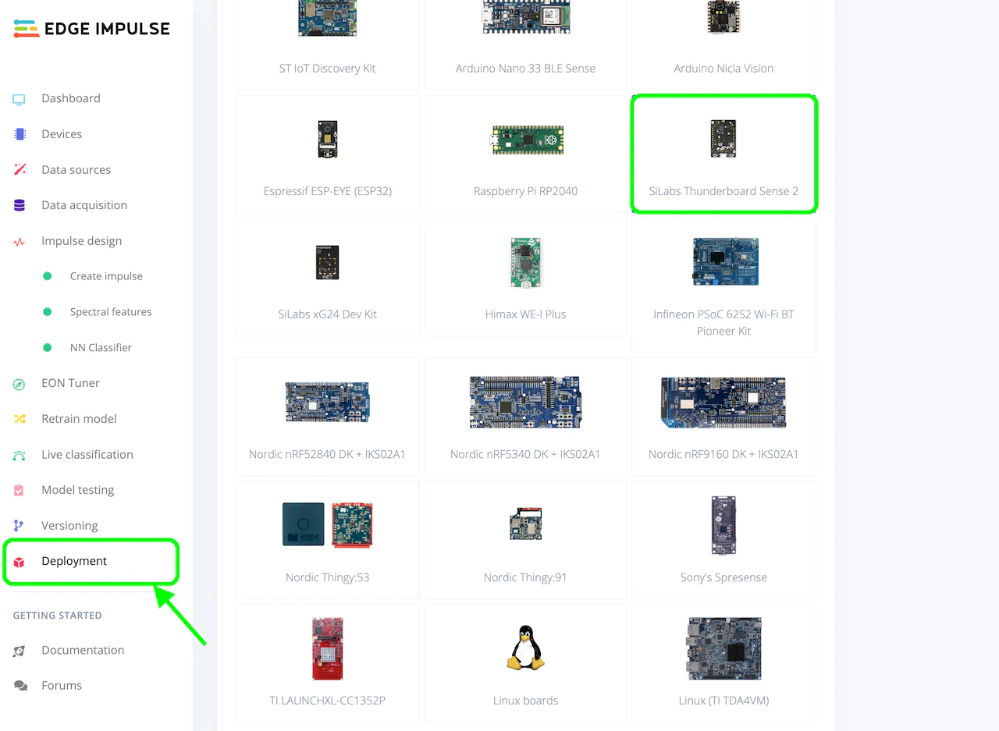999x731 pixels.
Task: Open Spectral features step
Action: tap(111, 312)
